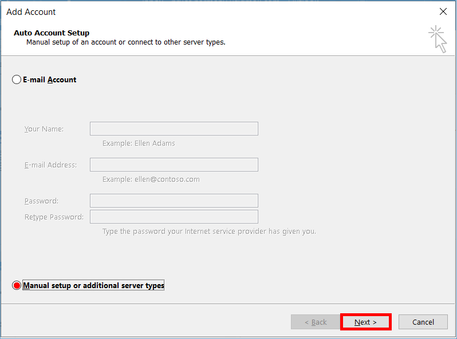Click the 'Add Account' window title
This screenshot has height=339, width=457.
click(31, 12)
